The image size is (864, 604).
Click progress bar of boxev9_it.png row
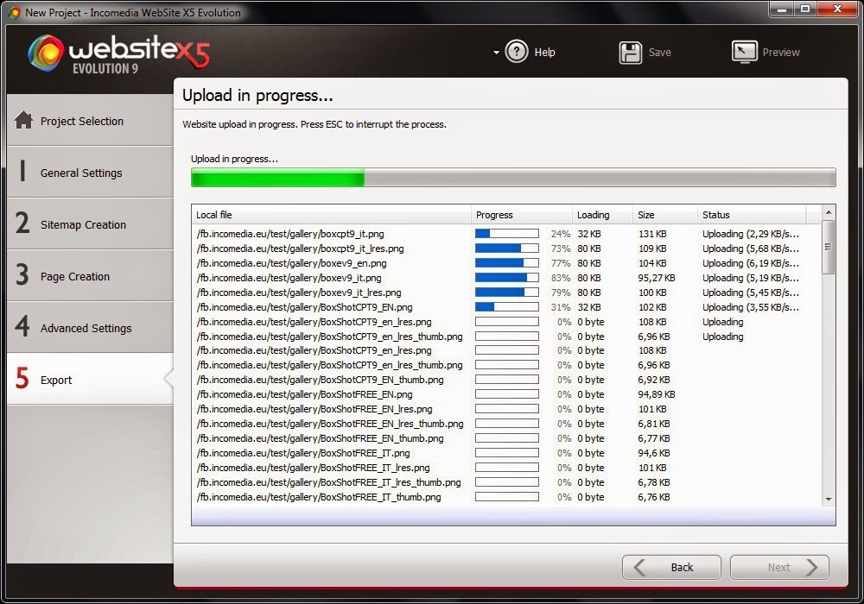[507, 278]
